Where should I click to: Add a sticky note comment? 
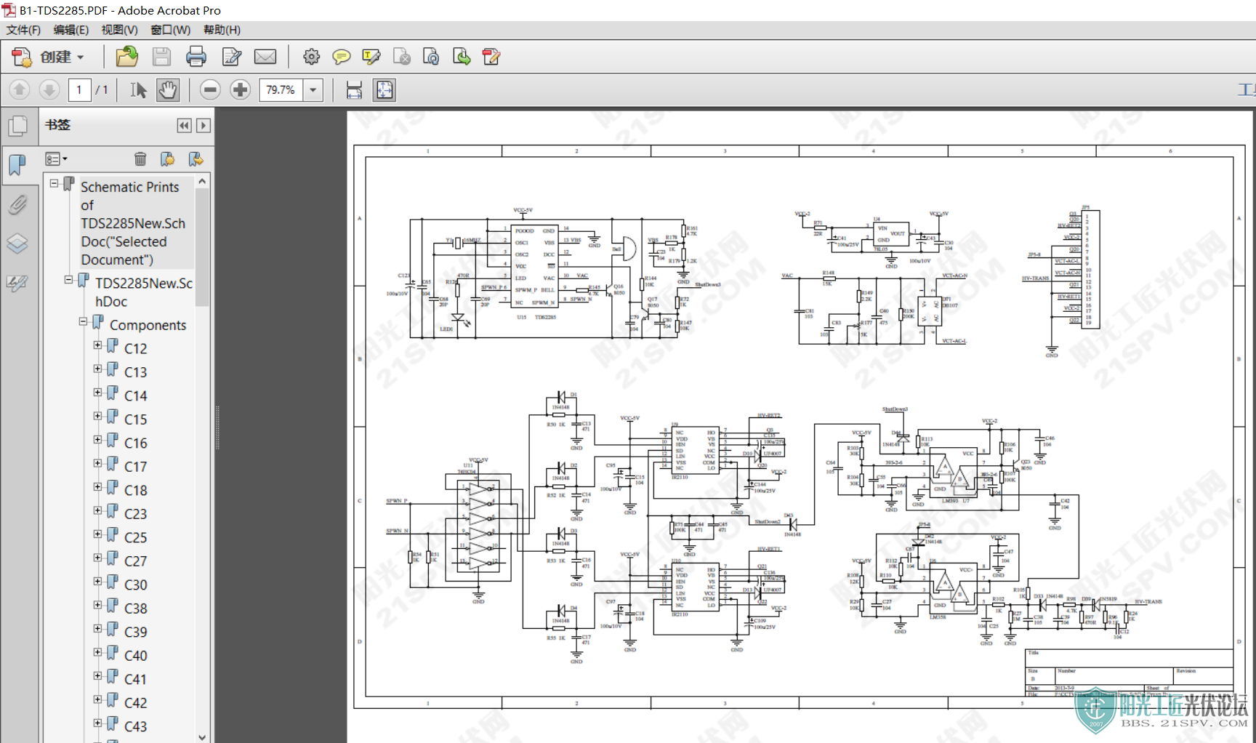click(x=341, y=57)
